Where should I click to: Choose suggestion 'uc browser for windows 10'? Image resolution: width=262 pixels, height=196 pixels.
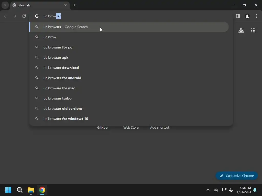pyautogui.click(x=129, y=119)
